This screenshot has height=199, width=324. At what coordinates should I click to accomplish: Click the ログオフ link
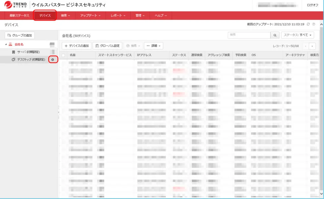pyautogui.click(x=312, y=5)
